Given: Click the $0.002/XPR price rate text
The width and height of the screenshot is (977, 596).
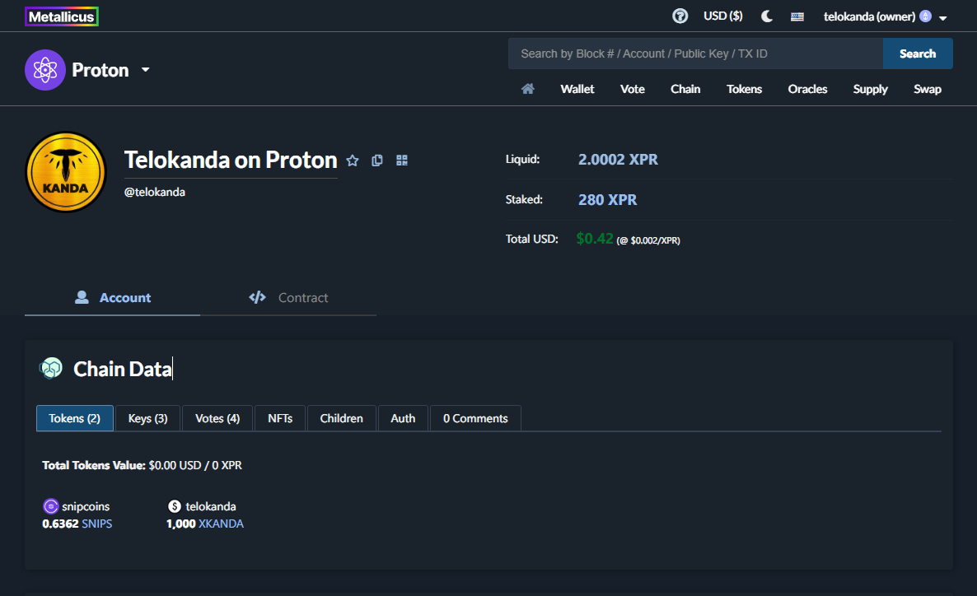Looking at the screenshot, I should (x=648, y=240).
